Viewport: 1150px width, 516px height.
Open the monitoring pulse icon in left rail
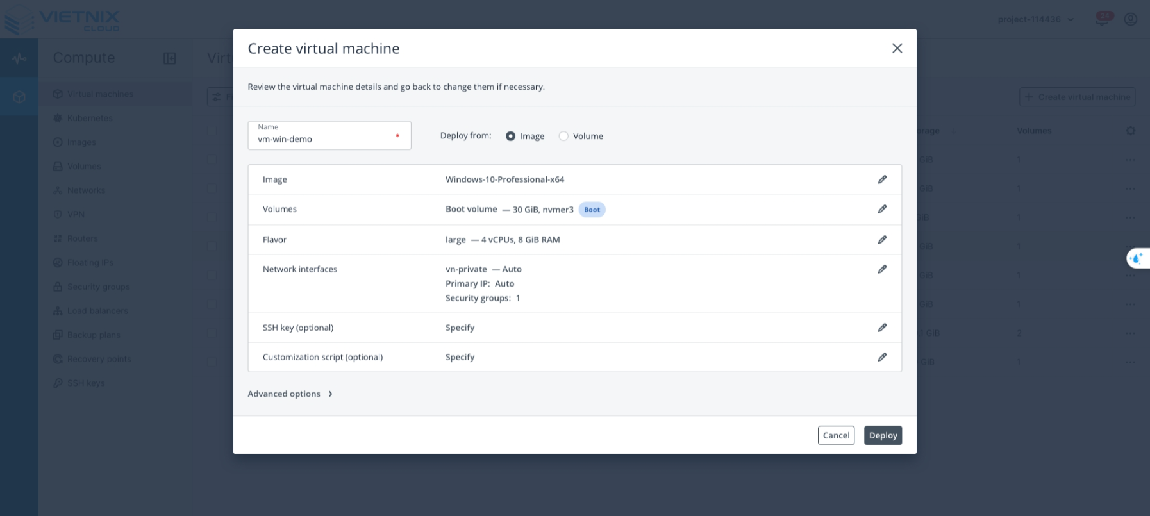coord(19,58)
